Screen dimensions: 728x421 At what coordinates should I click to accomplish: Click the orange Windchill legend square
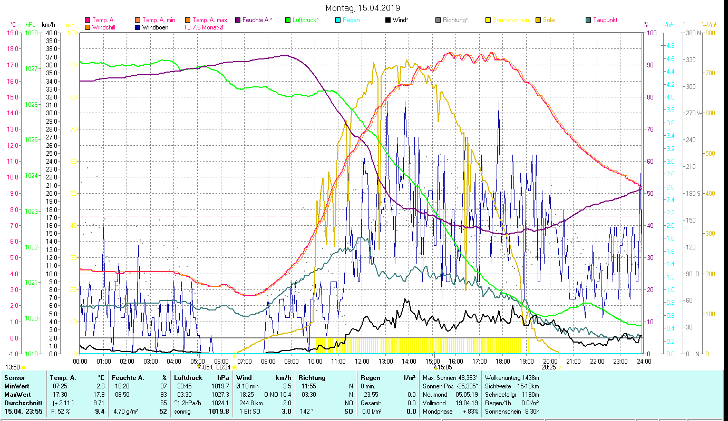coord(88,27)
